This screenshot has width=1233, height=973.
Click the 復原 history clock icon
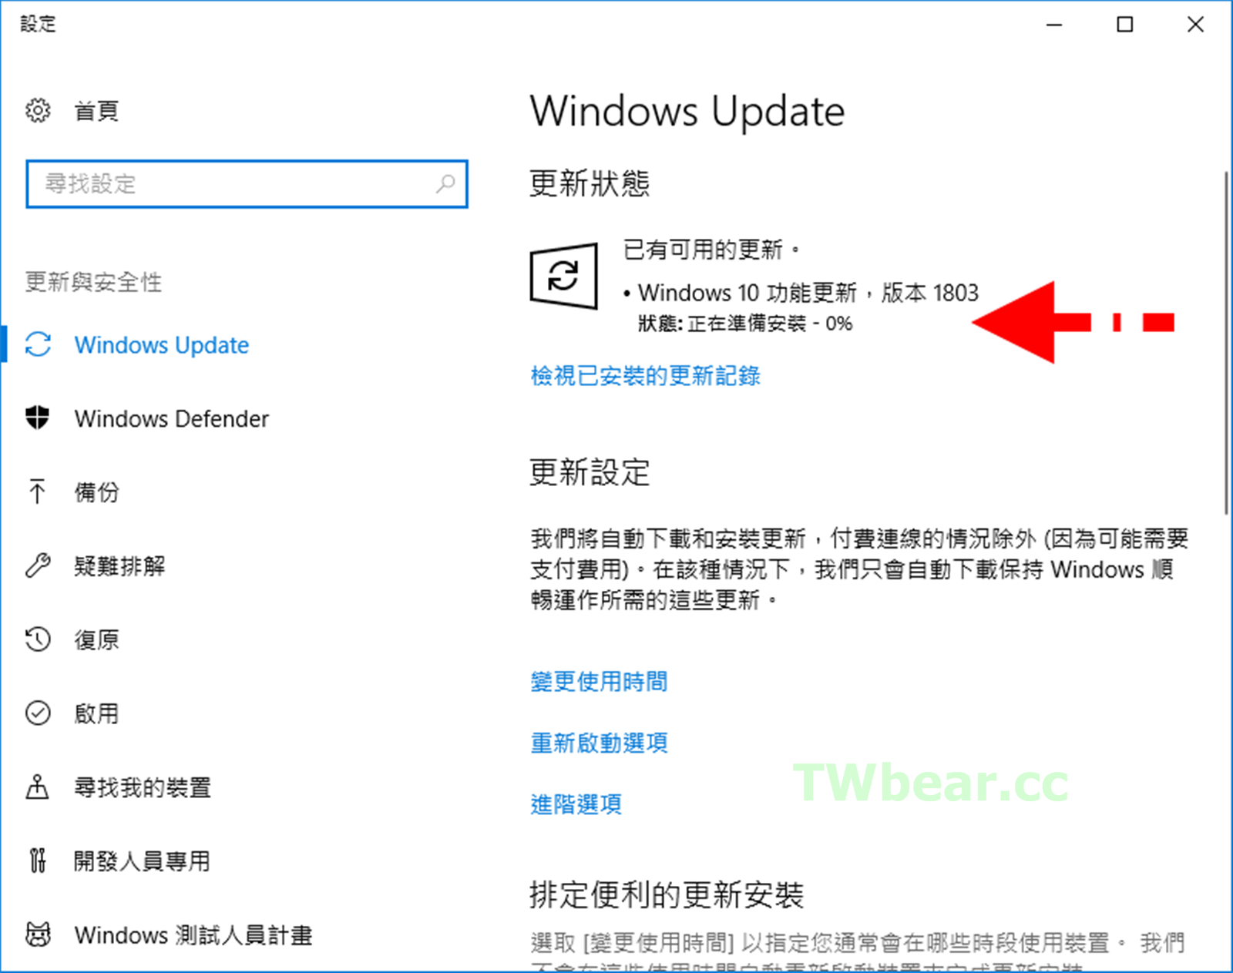[38, 639]
